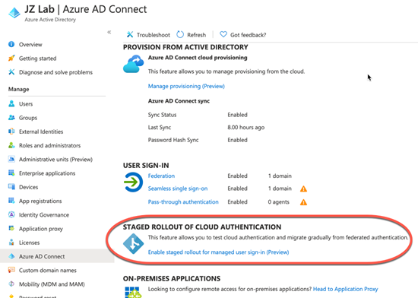The width and height of the screenshot is (418, 298).
Task: Click the Custom domain names icon
Action: click(x=11, y=270)
